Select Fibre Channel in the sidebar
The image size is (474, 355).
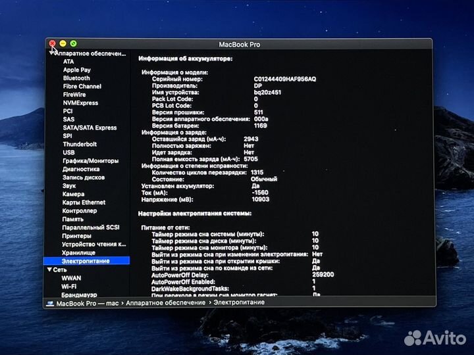[x=82, y=86]
